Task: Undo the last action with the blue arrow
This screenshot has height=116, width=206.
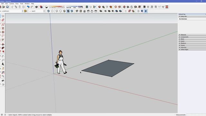Action: click(28, 7)
